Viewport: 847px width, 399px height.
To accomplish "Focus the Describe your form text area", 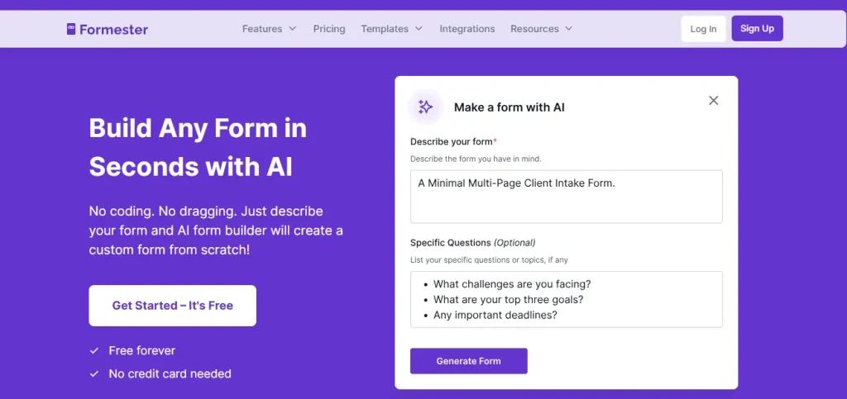I will pos(567,197).
